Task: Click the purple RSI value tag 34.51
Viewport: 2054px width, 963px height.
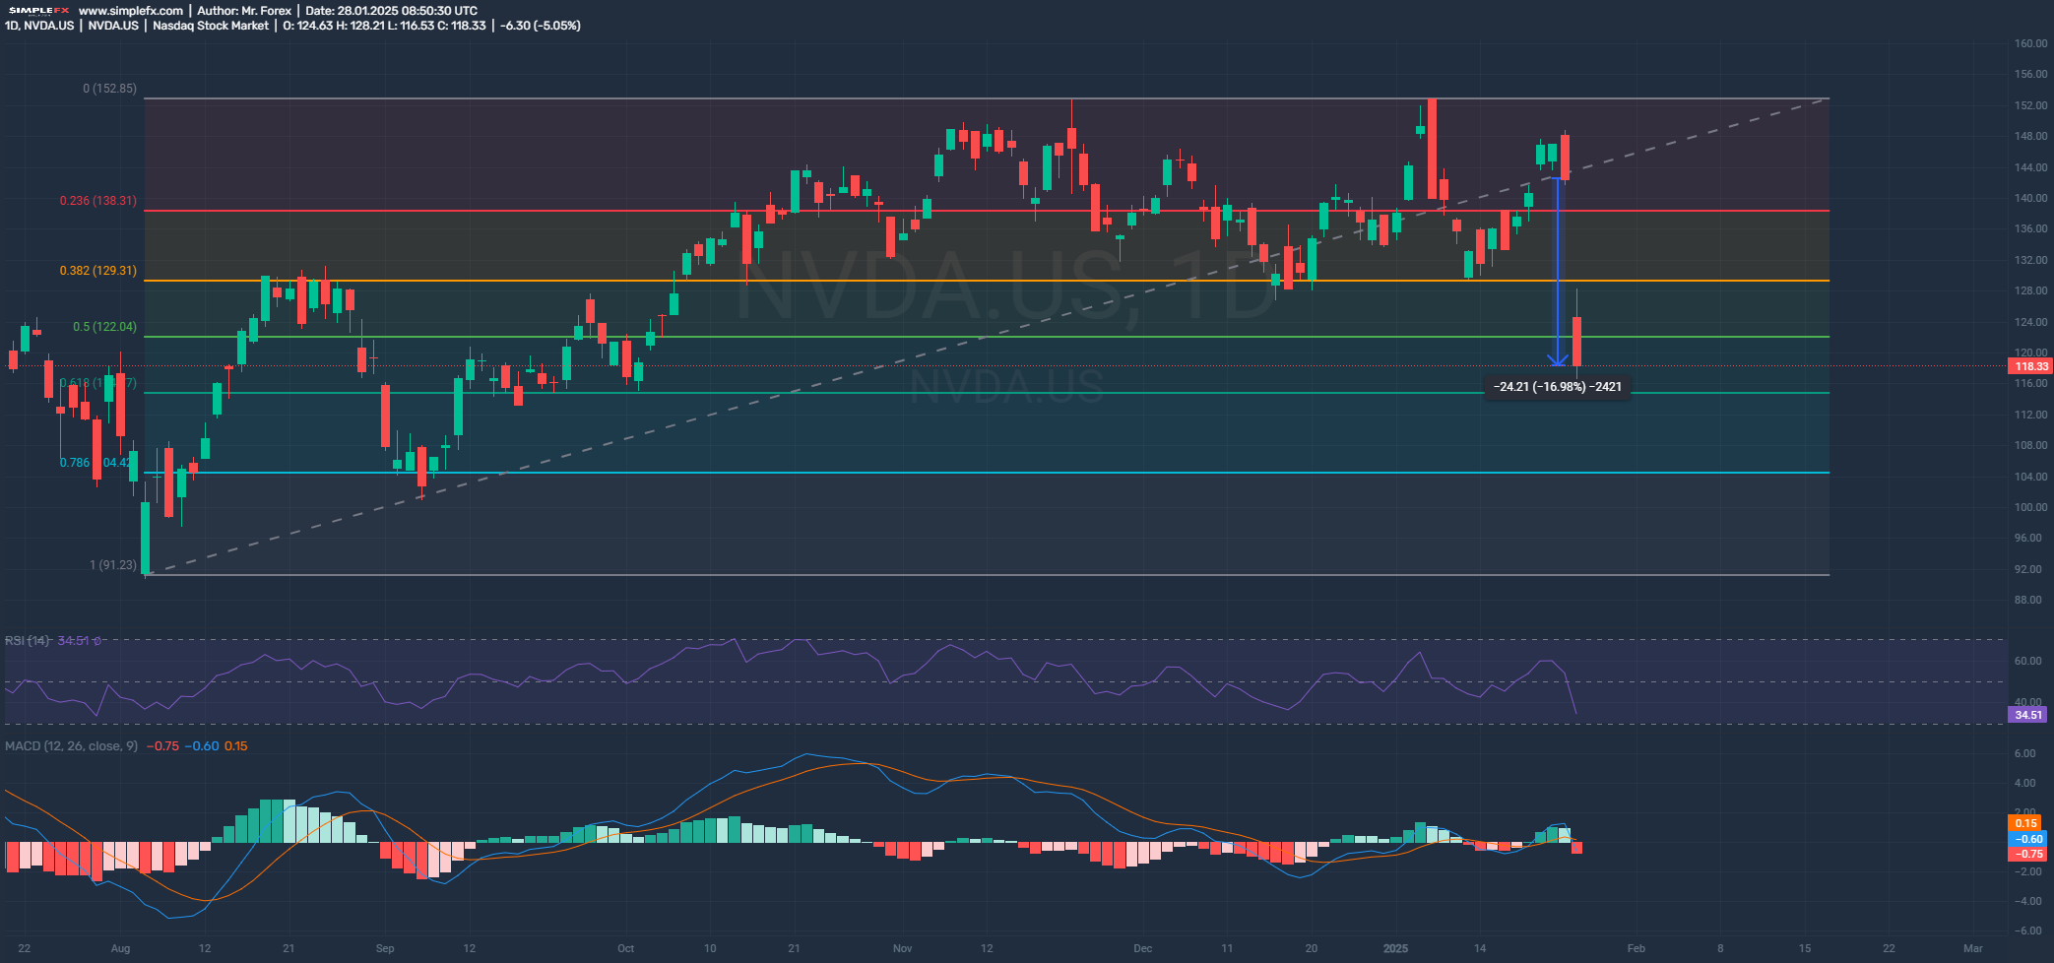Action: (2028, 715)
